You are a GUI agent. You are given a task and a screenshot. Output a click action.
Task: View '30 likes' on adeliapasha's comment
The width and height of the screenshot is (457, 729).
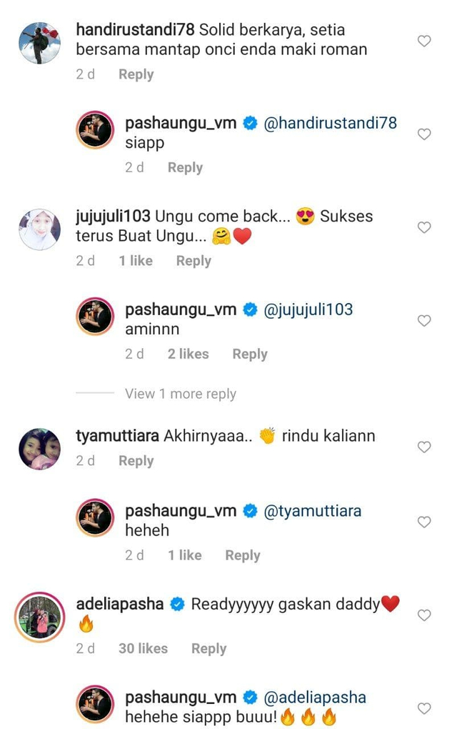pos(143,648)
